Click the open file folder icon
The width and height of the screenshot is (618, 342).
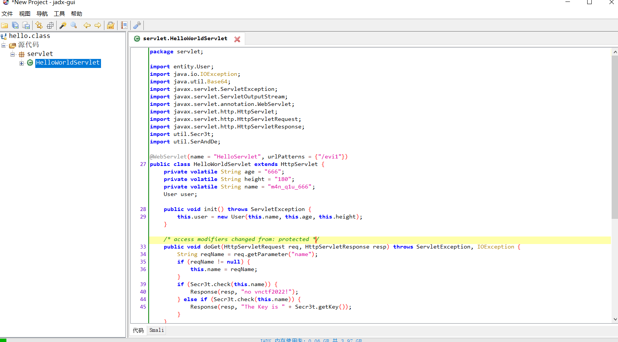(5, 26)
